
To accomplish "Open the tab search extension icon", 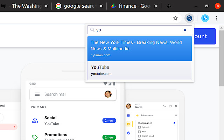I will pyautogui.click(x=189, y=18).
